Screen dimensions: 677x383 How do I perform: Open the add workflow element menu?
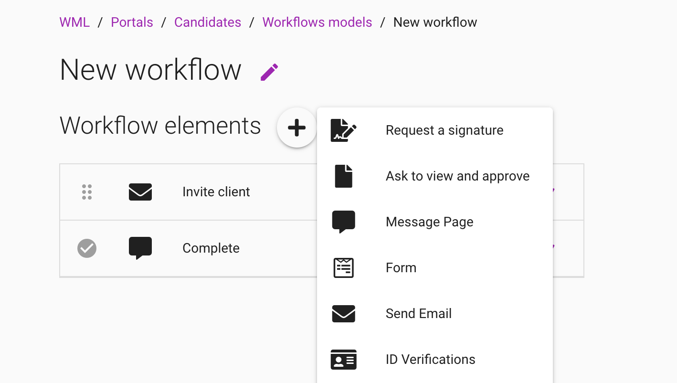tap(297, 128)
